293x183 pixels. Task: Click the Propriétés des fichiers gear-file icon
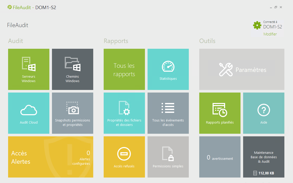(x=124, y=108)
